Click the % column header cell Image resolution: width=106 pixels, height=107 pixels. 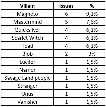(x=92, y=6)
